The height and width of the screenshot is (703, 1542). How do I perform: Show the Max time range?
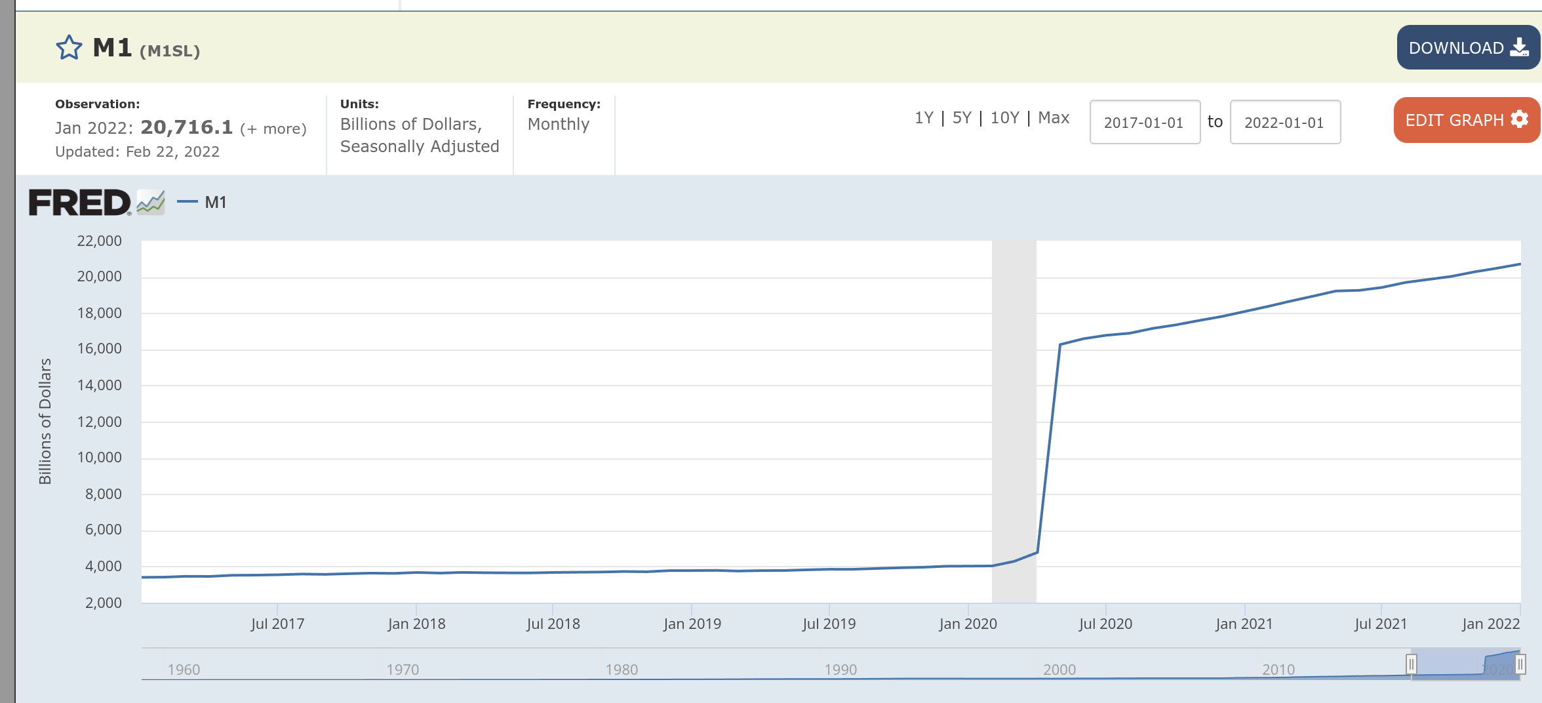(x=1054, y=118)
